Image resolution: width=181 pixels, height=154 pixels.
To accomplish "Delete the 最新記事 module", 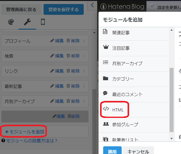I will pos(73,86).
